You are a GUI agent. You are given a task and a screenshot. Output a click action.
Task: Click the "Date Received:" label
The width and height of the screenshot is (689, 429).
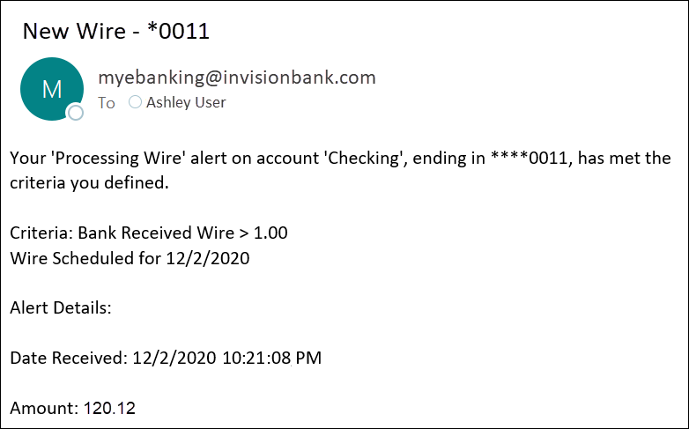pos(69,359)
